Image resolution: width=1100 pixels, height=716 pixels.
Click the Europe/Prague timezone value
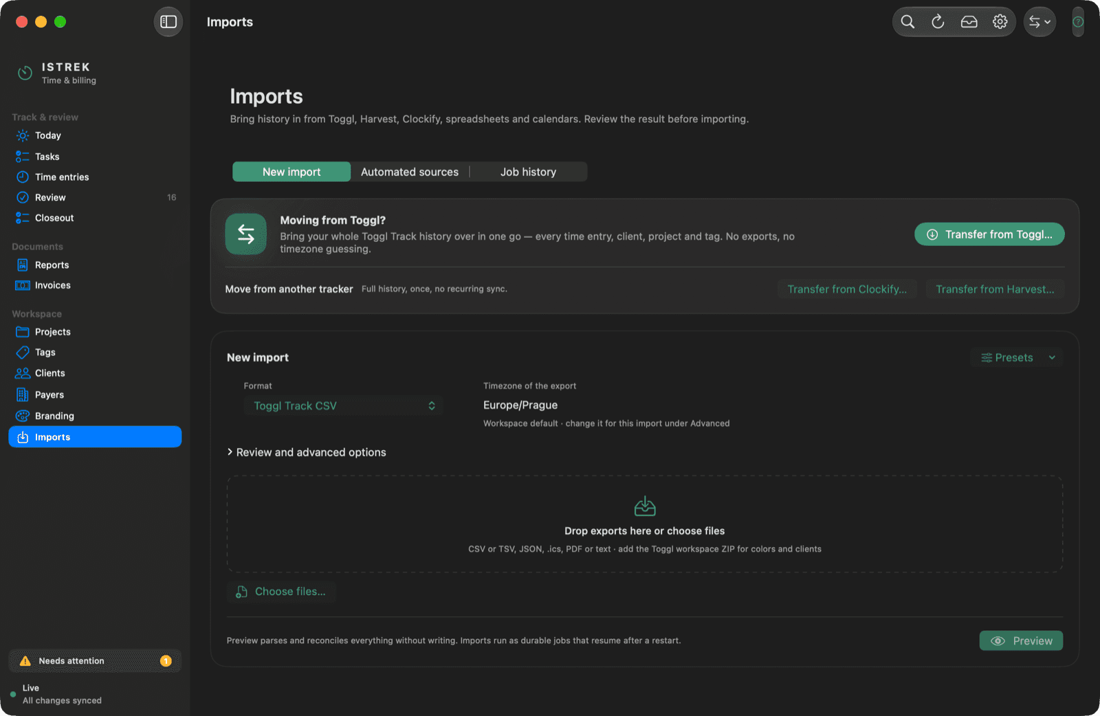520,405
